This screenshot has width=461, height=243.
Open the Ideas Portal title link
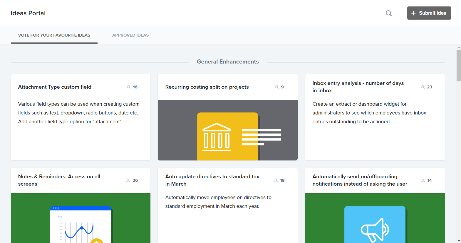click(28, 13)
